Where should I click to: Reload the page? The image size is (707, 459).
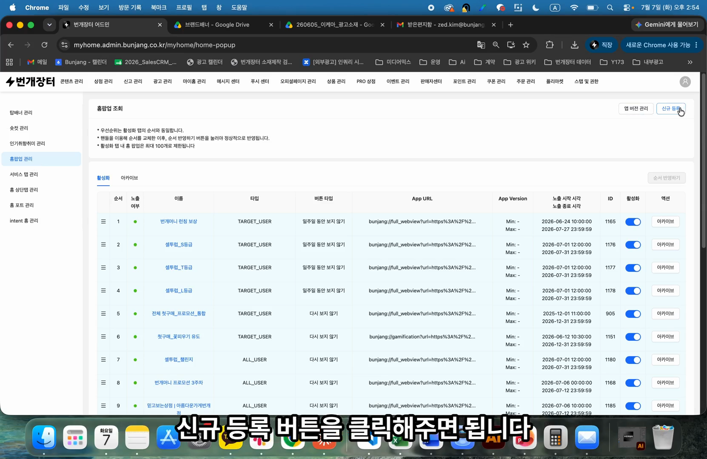[x=44, y=45]
